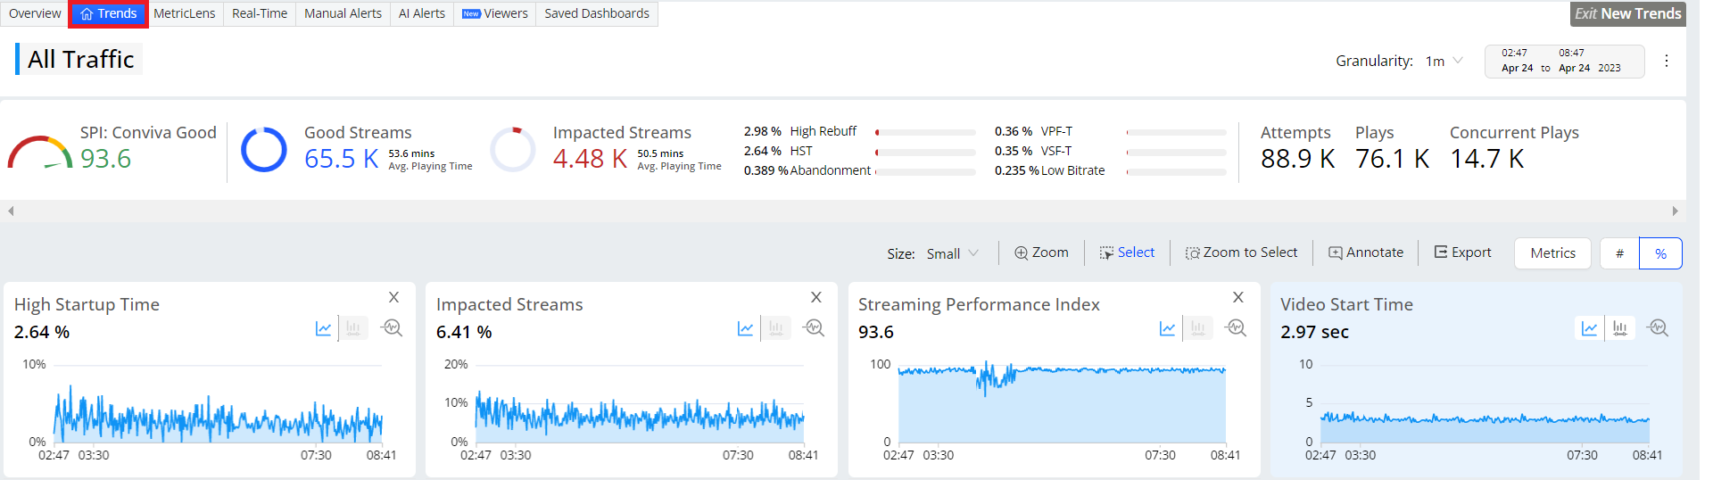Open the kebab options menu
Viewport: 1713px width, 480px height.
tap(1667, 61)
